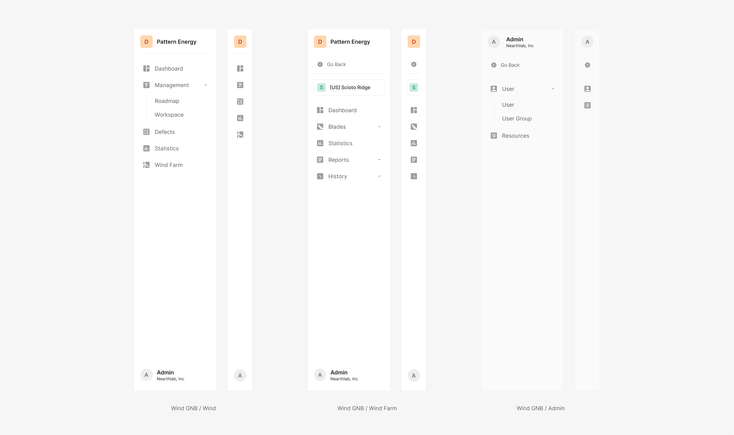The width and height of the screenshot is (734, 435).
Task: Click the Blades icon in the collapsed Wind Farm sidebar
Action: tap(414, 127)
